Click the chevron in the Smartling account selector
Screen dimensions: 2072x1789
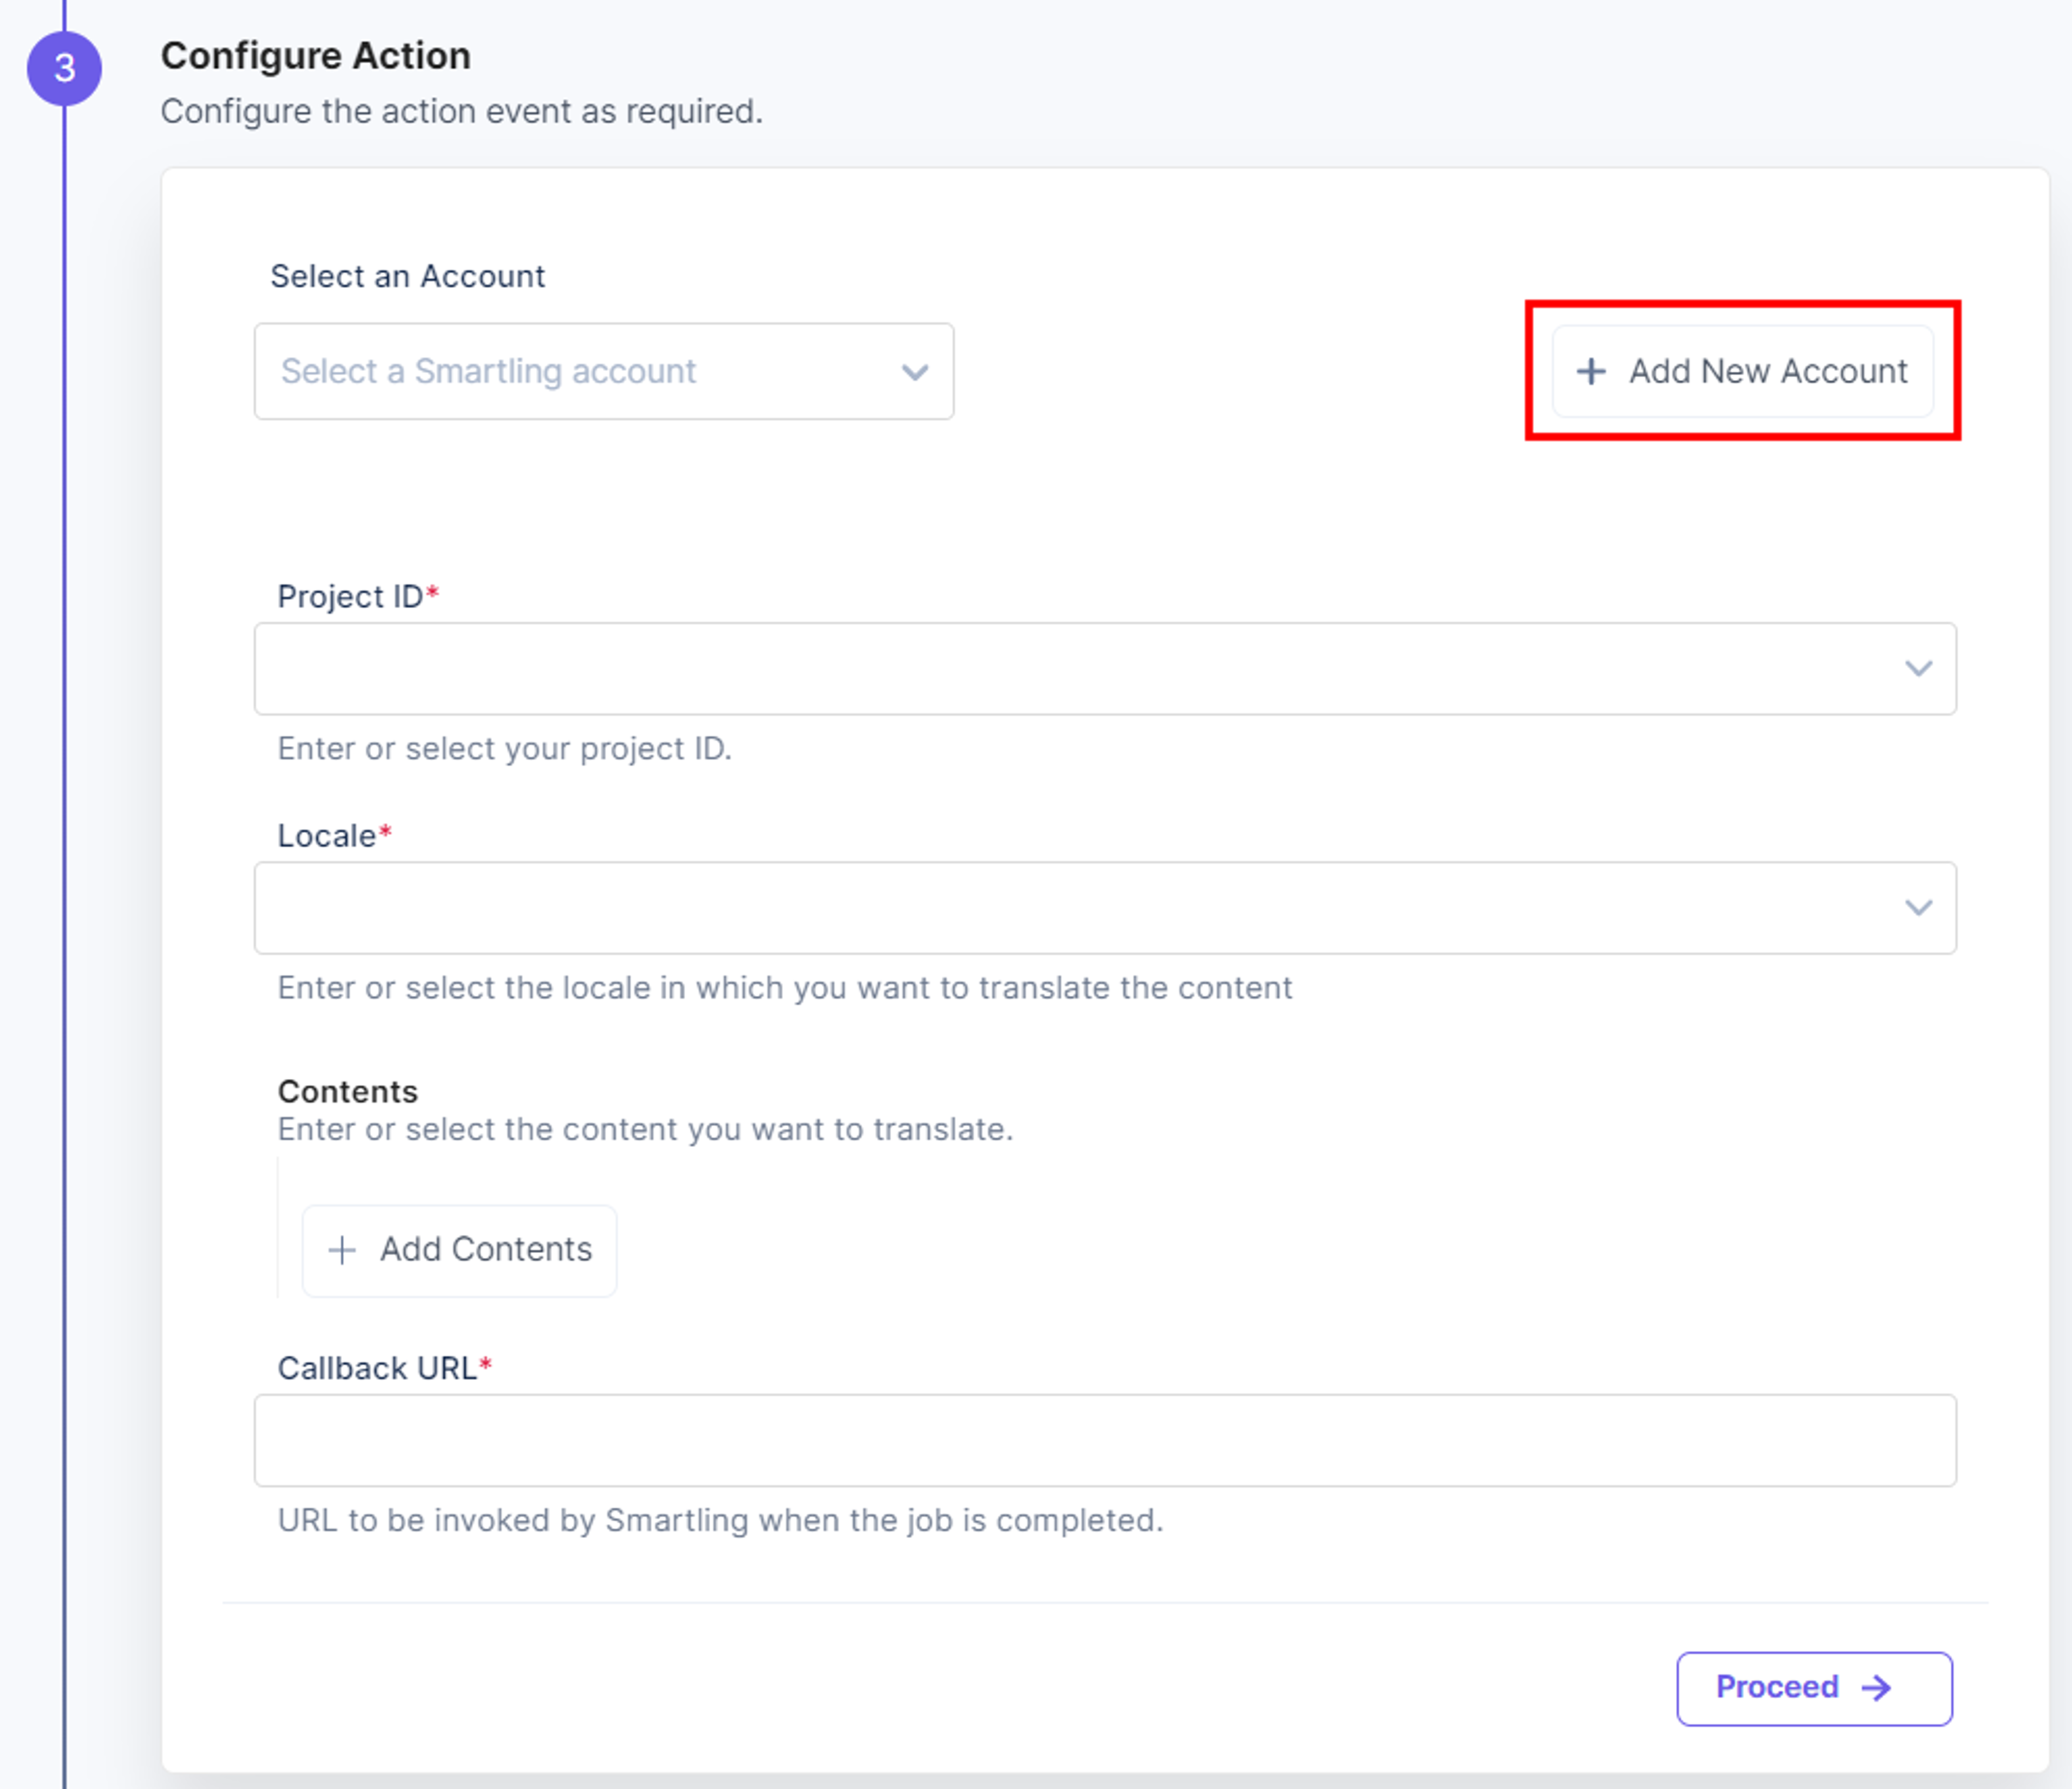[915, 372]
